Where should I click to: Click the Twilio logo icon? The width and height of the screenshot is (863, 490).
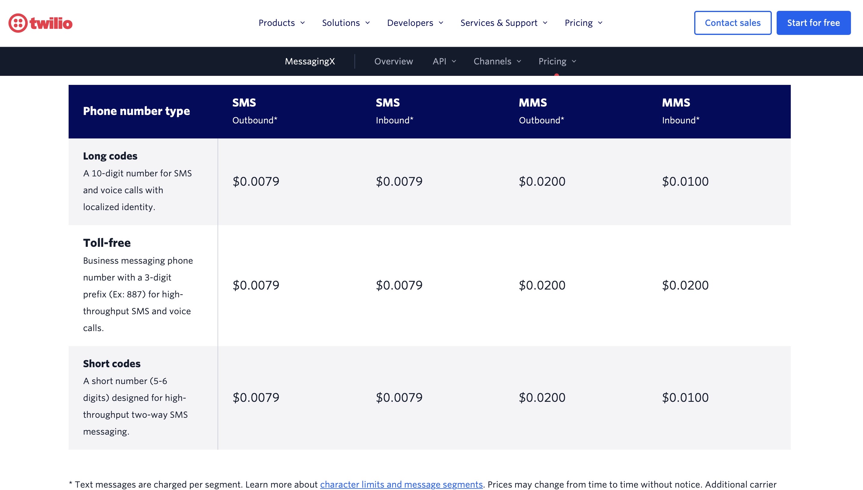pos(18,23)
